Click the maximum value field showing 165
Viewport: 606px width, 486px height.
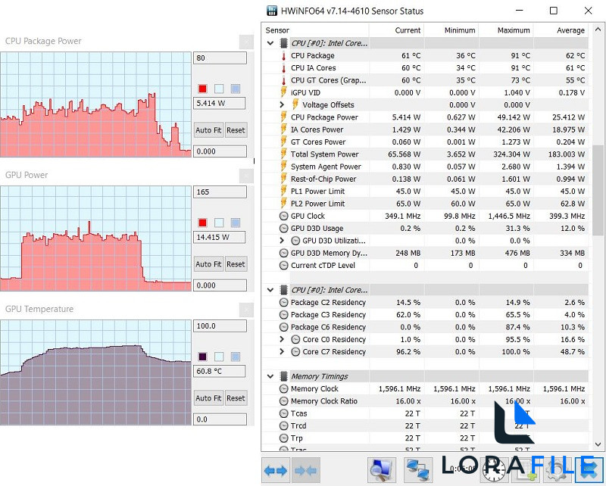(x=220, y=192)
